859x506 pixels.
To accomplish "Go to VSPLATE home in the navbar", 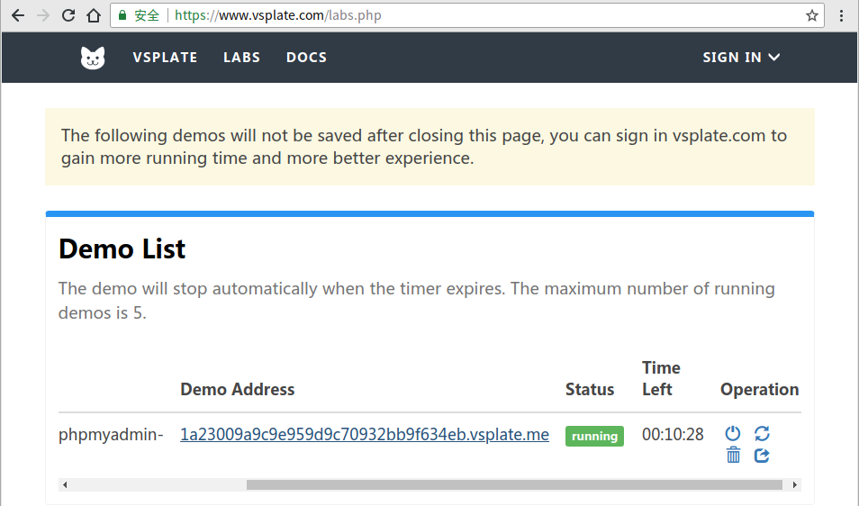I will tap(165, 58).
